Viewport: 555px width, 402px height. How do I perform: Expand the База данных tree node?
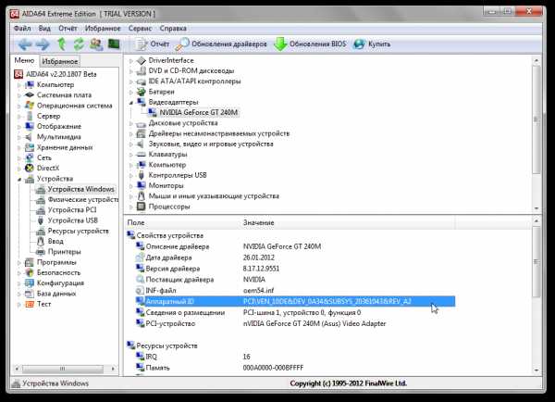click(19, 294)
